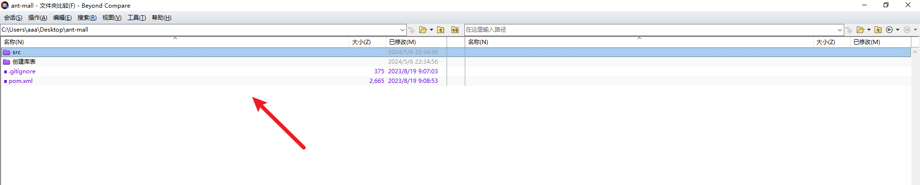920x185 pixels.
Task: Open the back history dropdown arrow
Action: [897, 30]
